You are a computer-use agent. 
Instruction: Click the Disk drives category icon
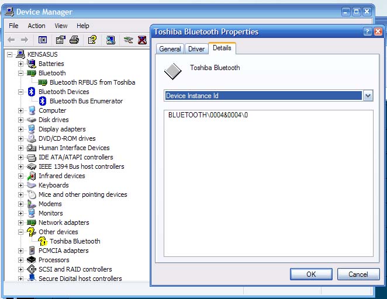(x=32, y=120)
